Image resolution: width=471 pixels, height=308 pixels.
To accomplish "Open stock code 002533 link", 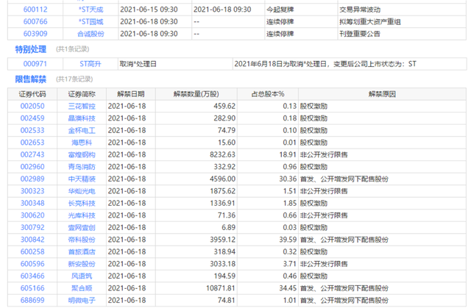I will coord(32,130).
